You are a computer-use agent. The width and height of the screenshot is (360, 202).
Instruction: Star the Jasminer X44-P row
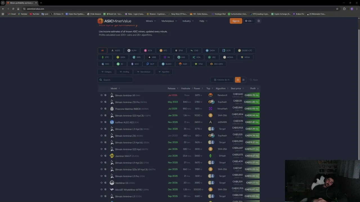(x=102, y=156)
